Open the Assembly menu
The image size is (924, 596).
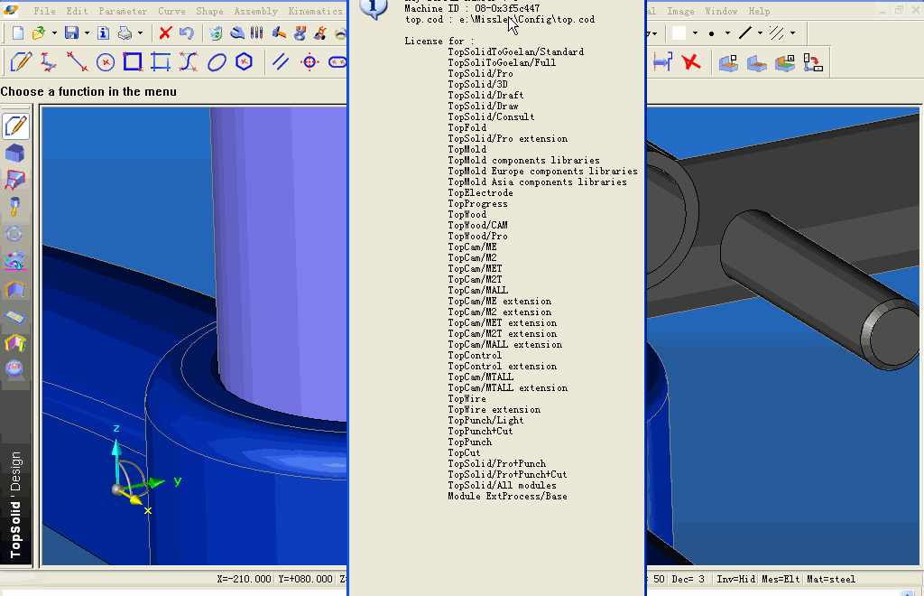coord(255,11)
